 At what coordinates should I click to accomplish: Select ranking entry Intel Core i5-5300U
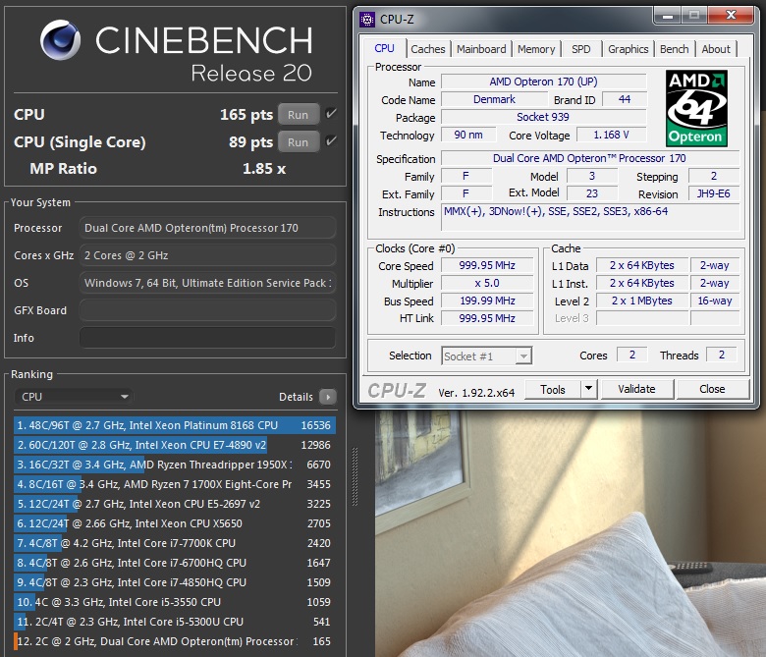[x=175, y=622]
